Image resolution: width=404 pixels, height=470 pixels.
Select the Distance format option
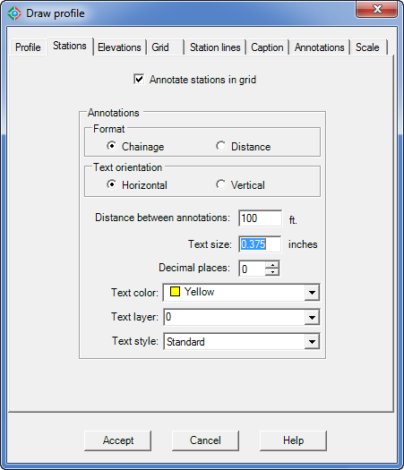(221, 146)
